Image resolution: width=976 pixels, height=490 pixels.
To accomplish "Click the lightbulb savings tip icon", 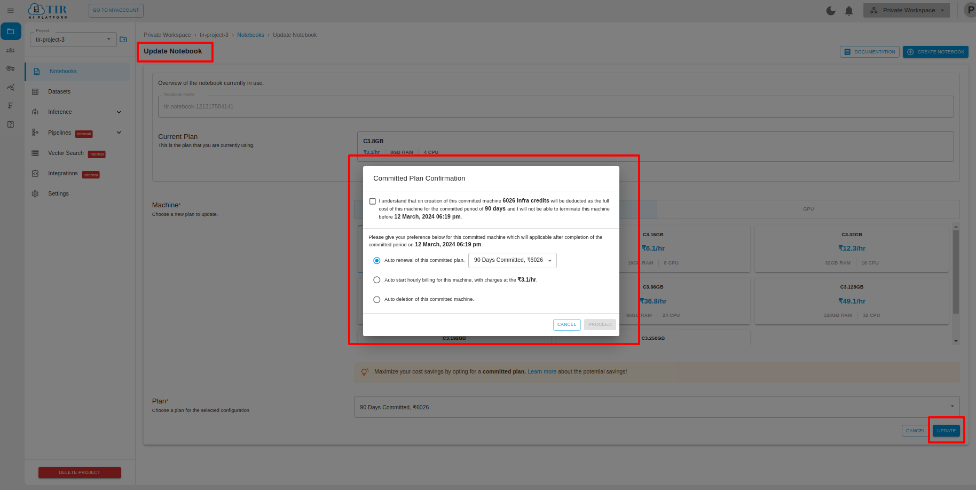I will click(x=365, y=372).
